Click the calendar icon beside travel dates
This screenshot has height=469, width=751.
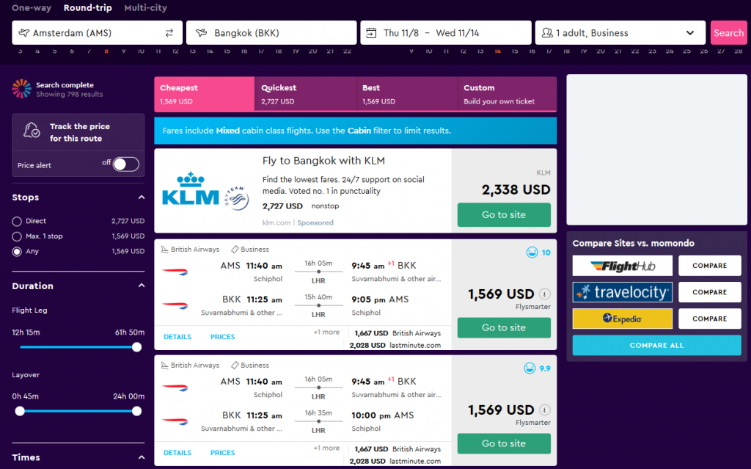point(371,32)
